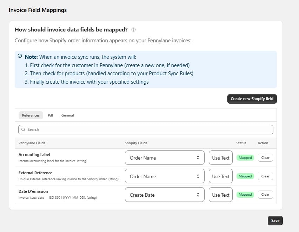Clear the Date D'émission mapping
The height and width of the screenshot is (232, 299).
click(x=265, y=195)
